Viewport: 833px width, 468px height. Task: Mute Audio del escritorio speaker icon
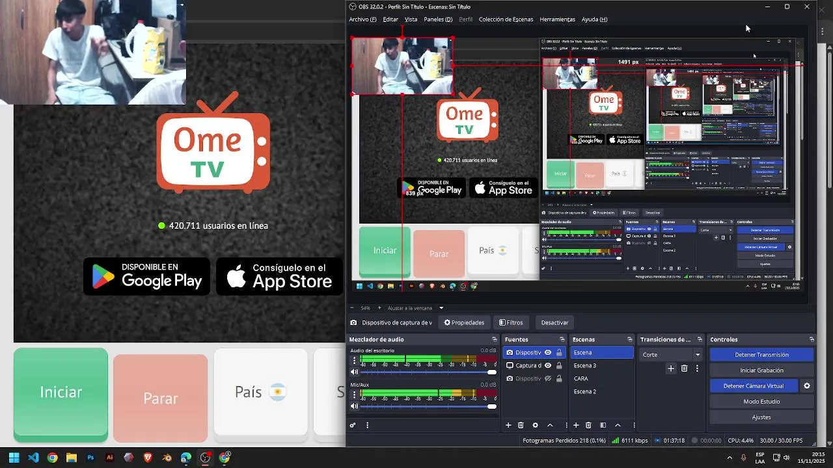(354, 372)
